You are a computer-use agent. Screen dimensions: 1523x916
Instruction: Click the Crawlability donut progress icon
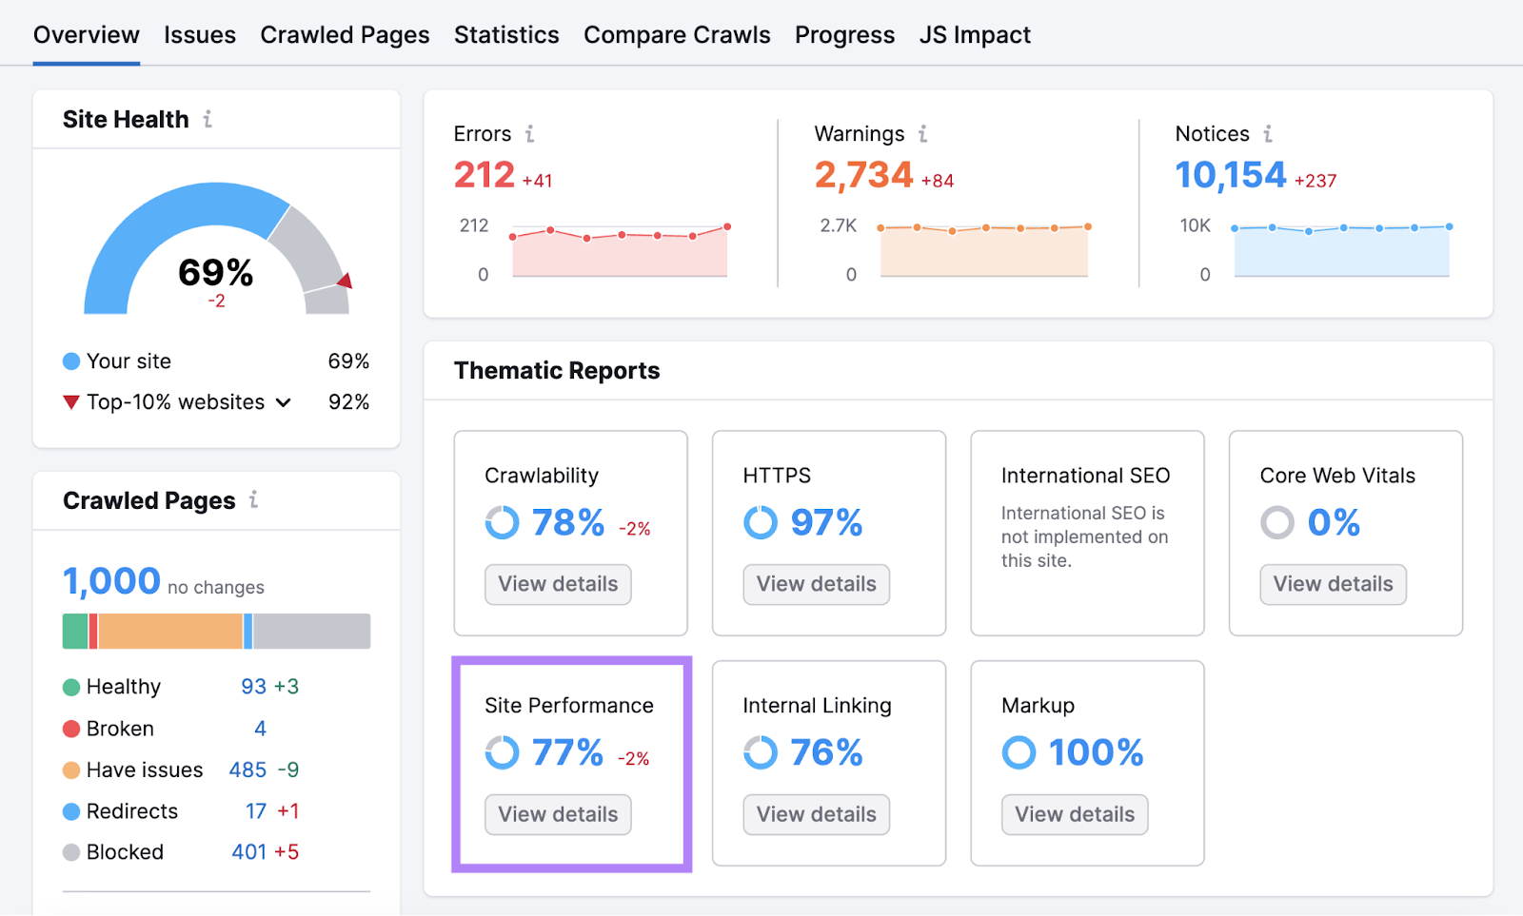[503, 522]
